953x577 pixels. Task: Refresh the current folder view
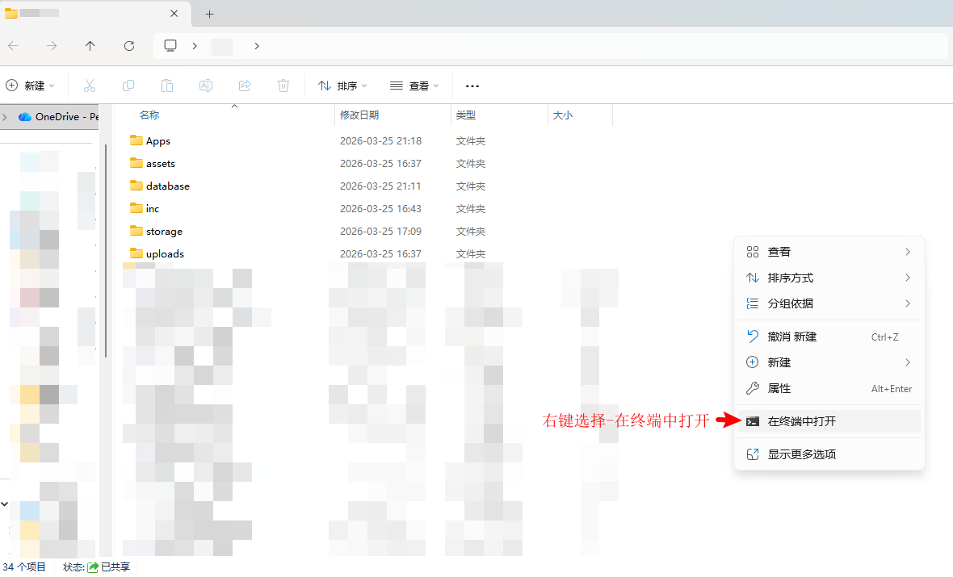click(x=129, y=46)
